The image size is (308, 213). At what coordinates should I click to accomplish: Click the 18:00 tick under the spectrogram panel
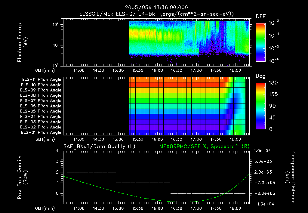(236, 70)
